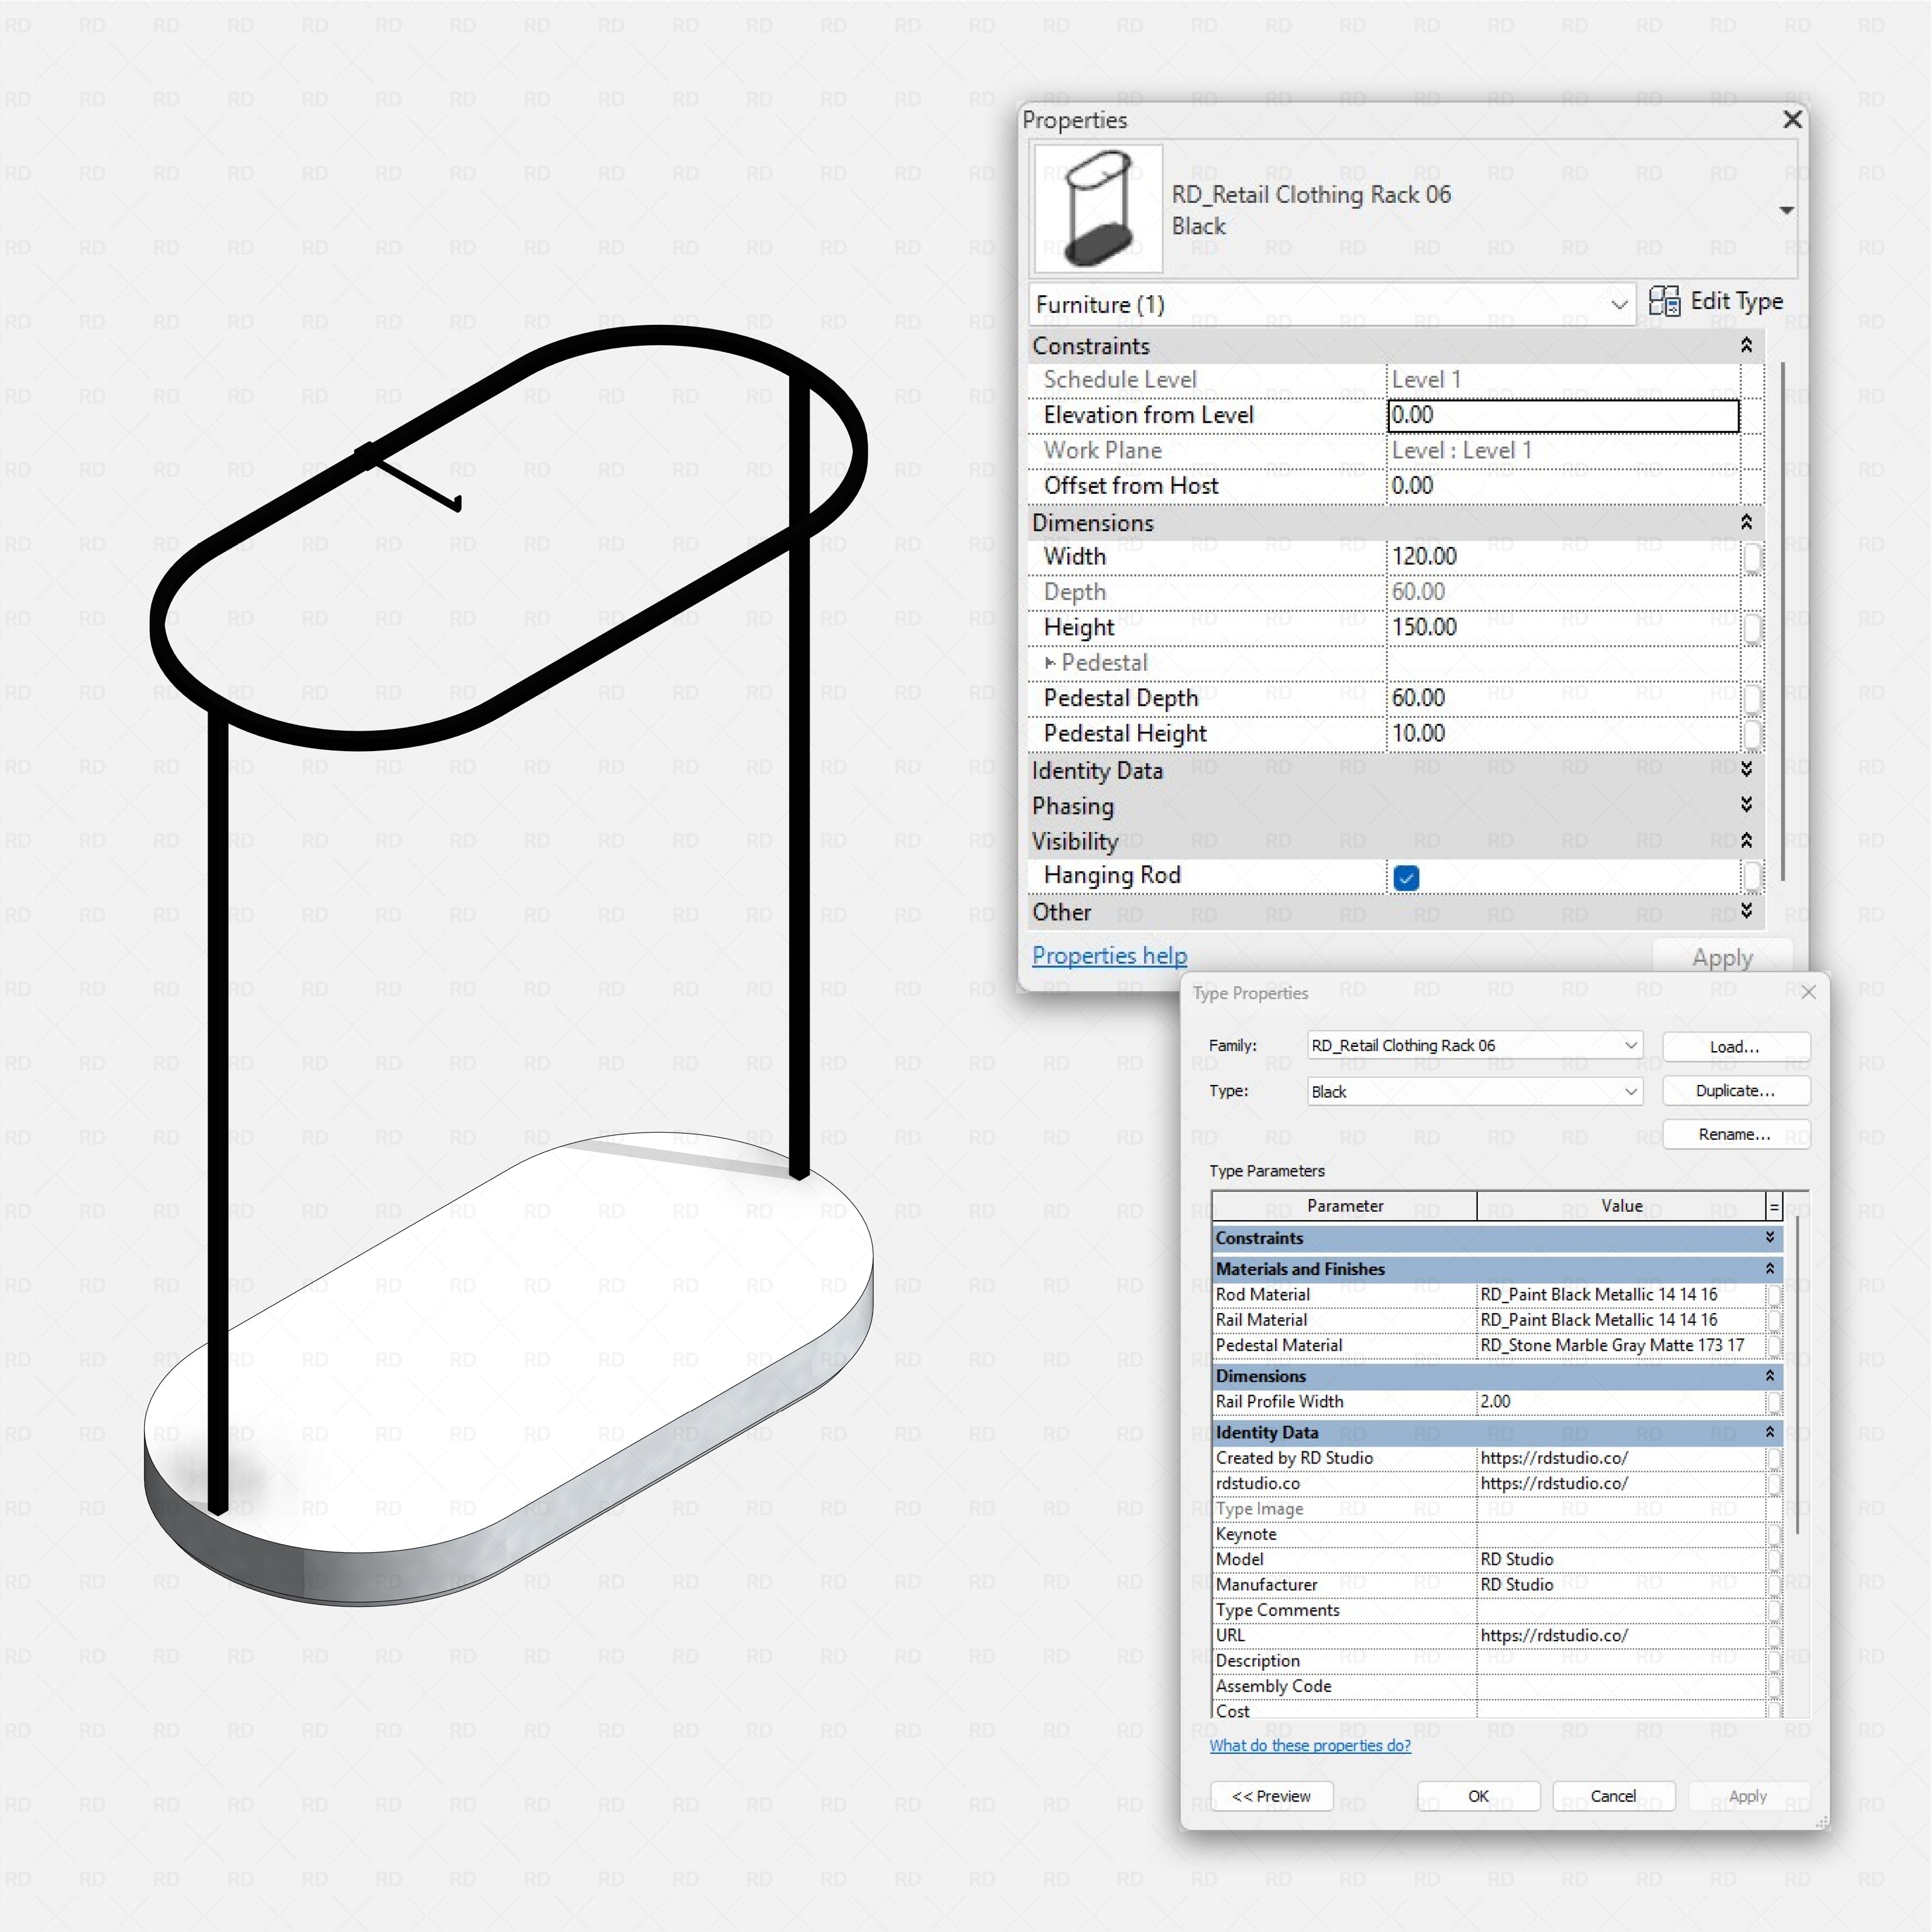Viewport: 1932px width, 1932px height.
Task: Collapse Identity Data group in Type Parameters
Action: point(1770,1433)
